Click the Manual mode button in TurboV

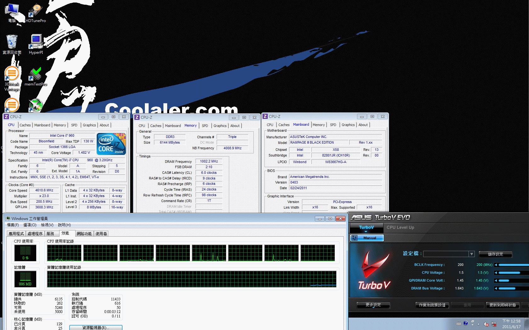[x=367, y=238]
